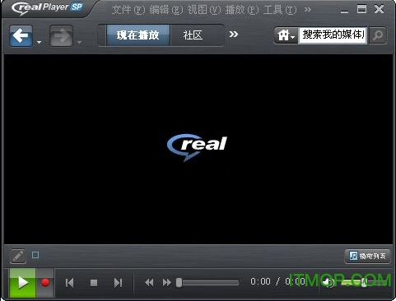Image resolution: width=396 pixels, height=301 pixels.
Task: Click the real logo in the video area
Action: pos(197,147)
